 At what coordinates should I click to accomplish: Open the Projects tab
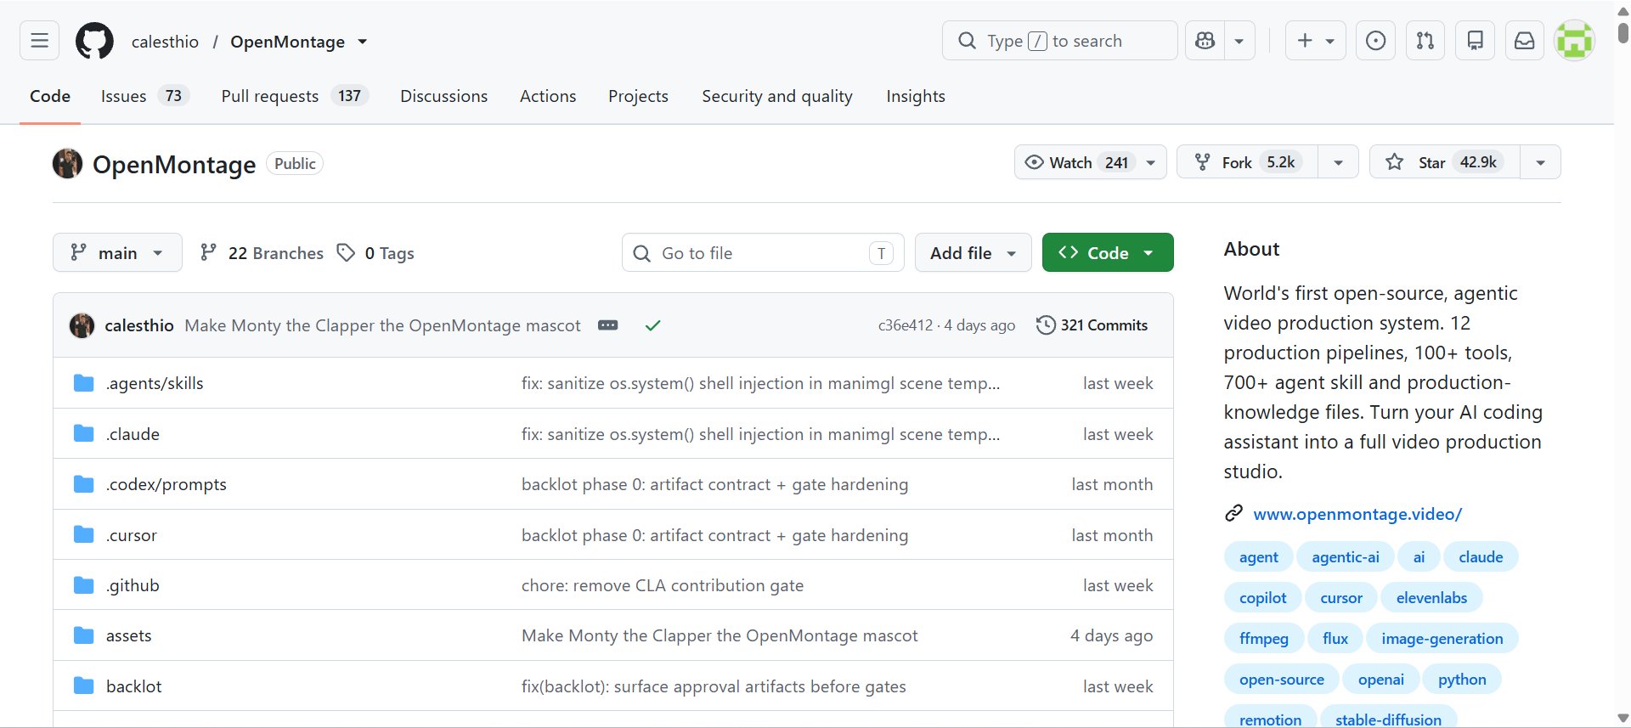tap(638, 96)
